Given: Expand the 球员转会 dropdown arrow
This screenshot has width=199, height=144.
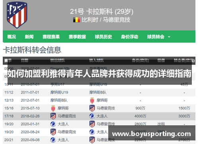Looking at the screenshot, I should pyautogui.click(x=169, y=37).
